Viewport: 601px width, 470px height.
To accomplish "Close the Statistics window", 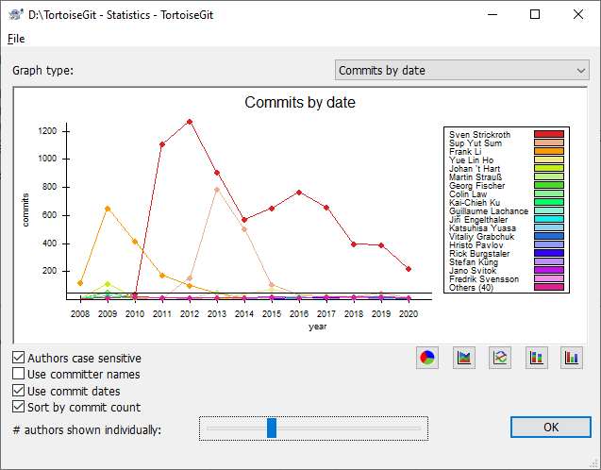I will 578,14.
